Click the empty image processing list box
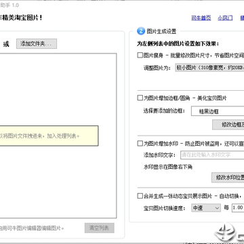The width and height of the screenshot is (244, 244). [x=58, y=136]
